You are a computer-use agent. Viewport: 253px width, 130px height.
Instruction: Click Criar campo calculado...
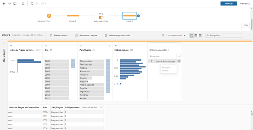click(118, 36)
